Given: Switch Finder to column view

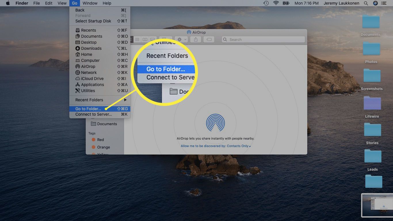Looking at the screenshot, I should point(145,39).
